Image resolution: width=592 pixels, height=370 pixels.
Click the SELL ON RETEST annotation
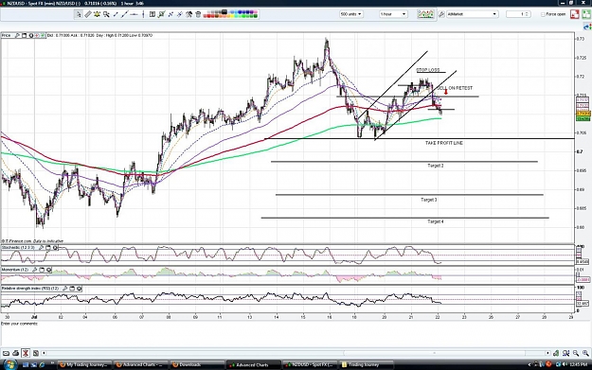455,88
